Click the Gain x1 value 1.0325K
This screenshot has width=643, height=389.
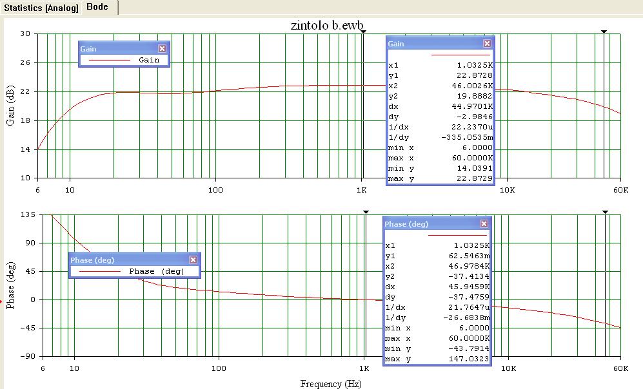tap(475, 65)
